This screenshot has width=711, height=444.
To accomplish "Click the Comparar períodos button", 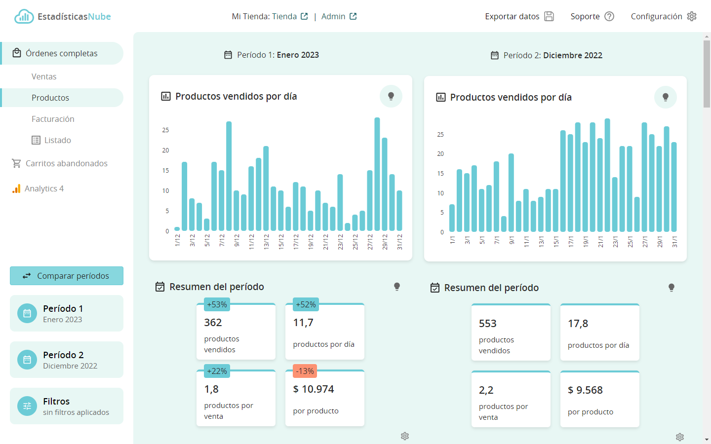I will 67,276.
